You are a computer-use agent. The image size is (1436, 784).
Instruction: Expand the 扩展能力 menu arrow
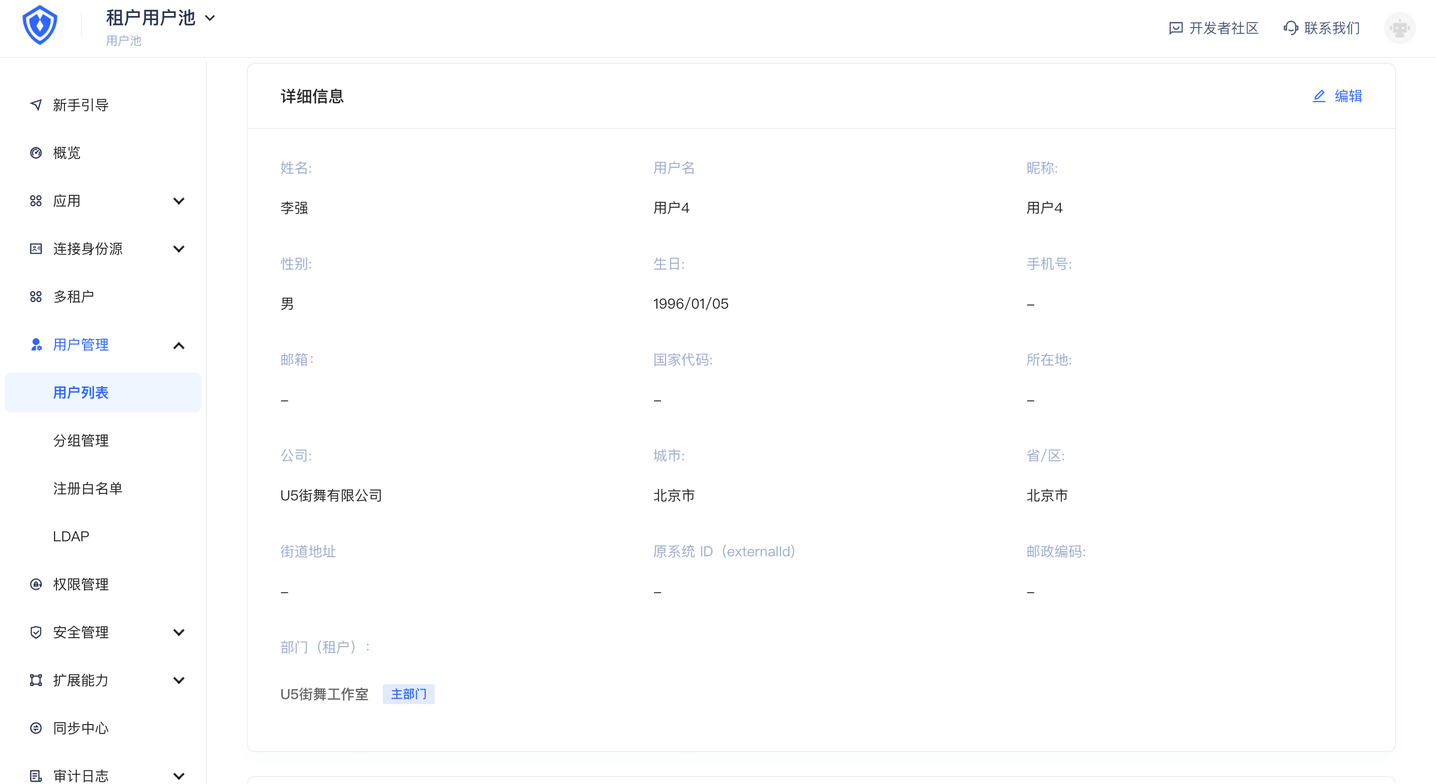click(179, 680)
